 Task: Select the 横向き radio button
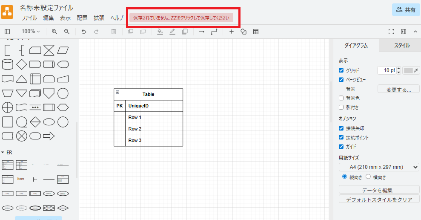tap(368, 177)
